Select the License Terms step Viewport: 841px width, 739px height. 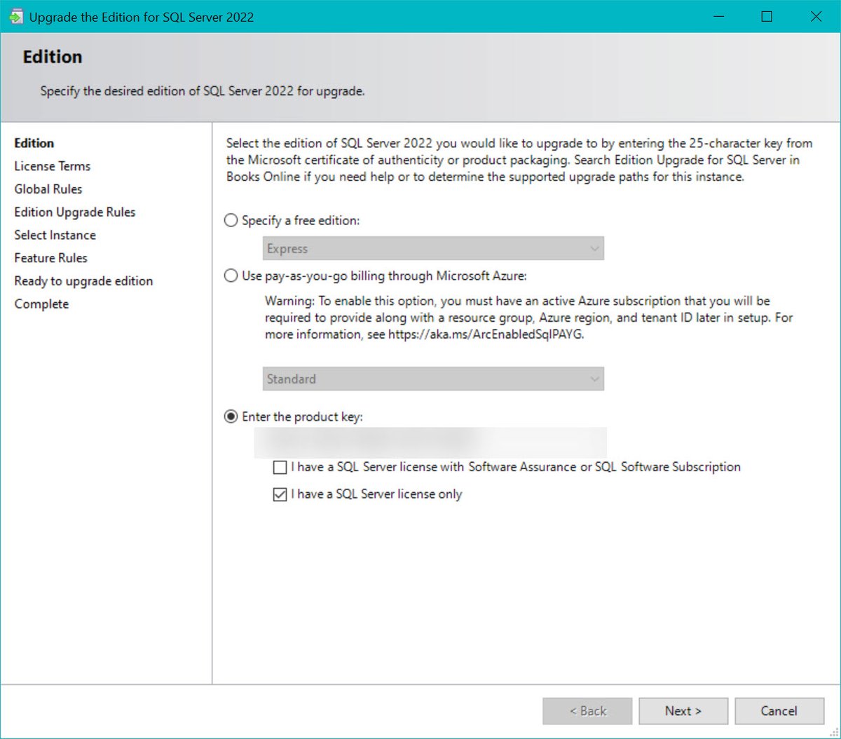click(x=52, y=166)
